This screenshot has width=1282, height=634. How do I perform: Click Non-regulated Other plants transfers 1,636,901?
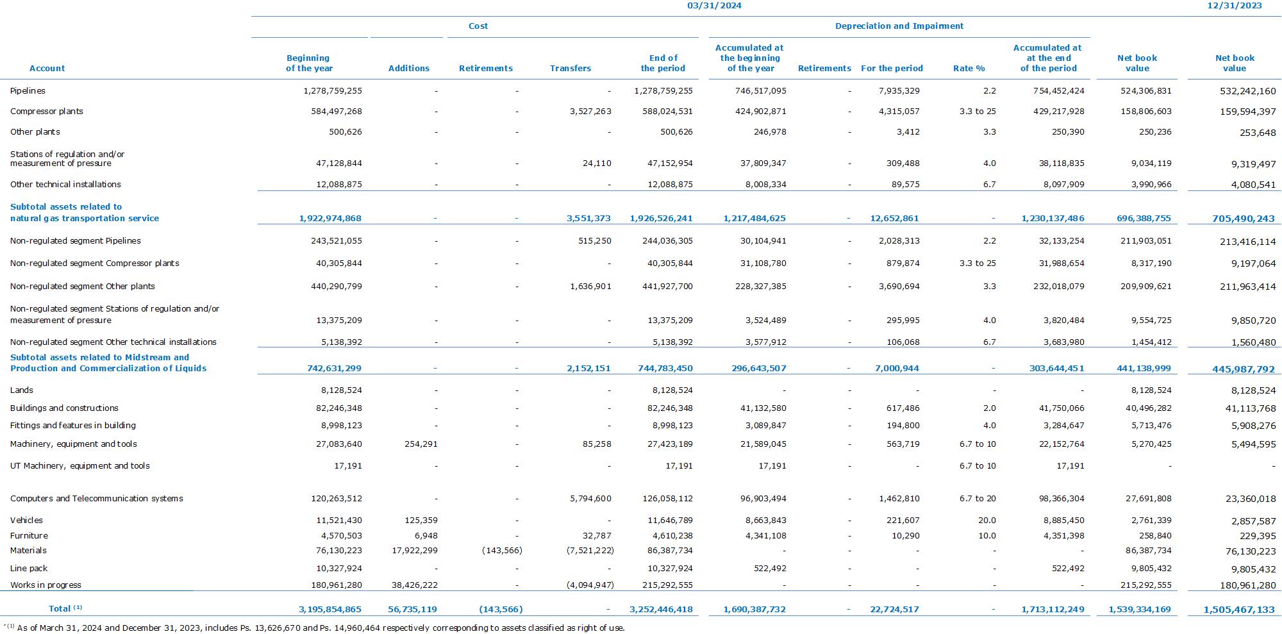tap(590, 287)
